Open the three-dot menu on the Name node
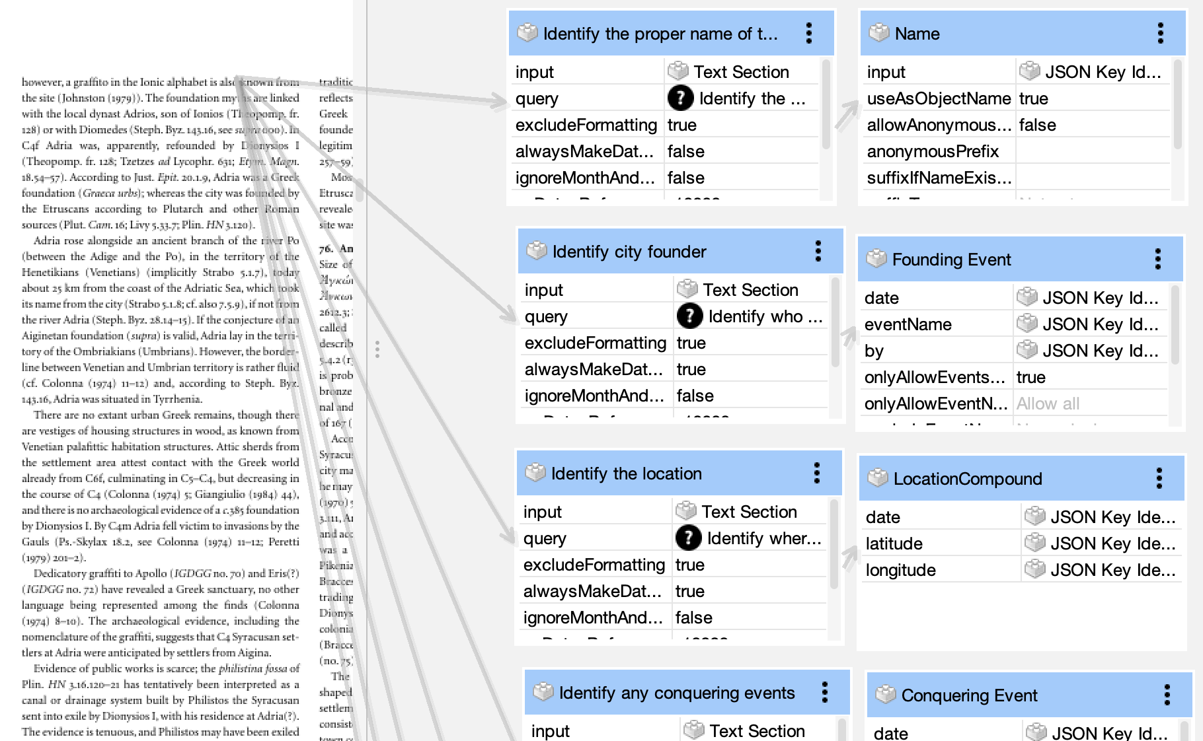Screen dimensions: 1203x741 pyautogui.click(x=1159, y=33)
